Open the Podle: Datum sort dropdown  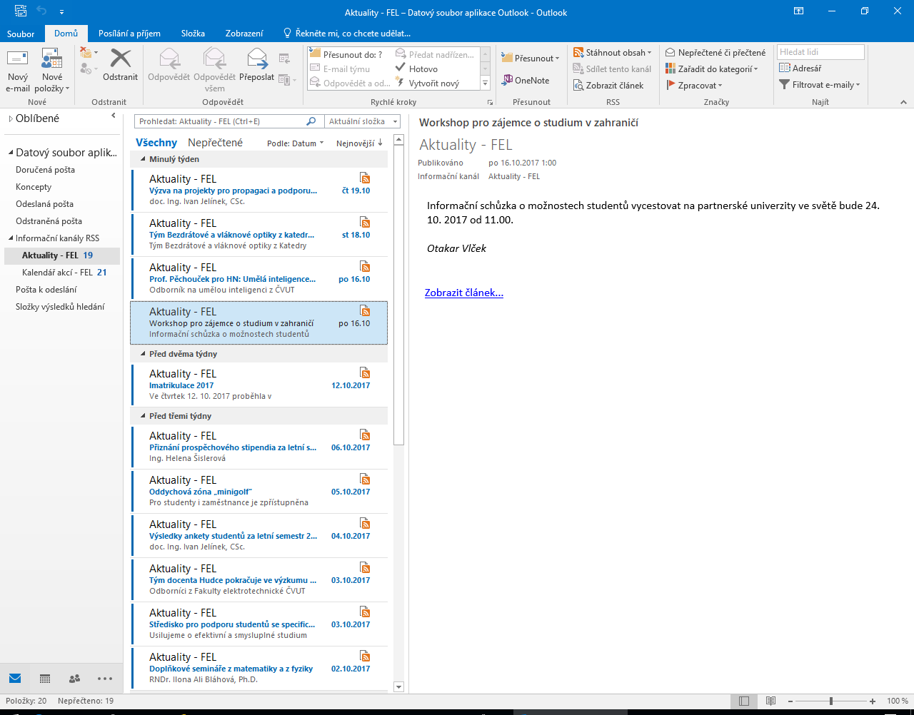295,143
